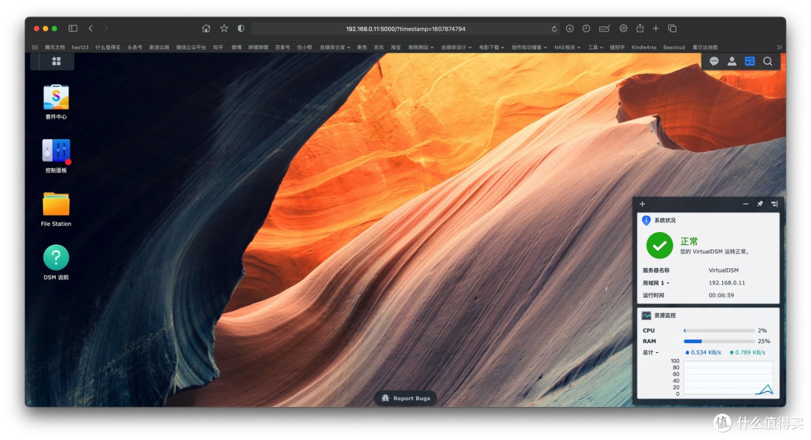The height and width of the screenshot is (440, 811).
Task: Toggle the Safari sidebar button
Action: click(x=73, y=29)
